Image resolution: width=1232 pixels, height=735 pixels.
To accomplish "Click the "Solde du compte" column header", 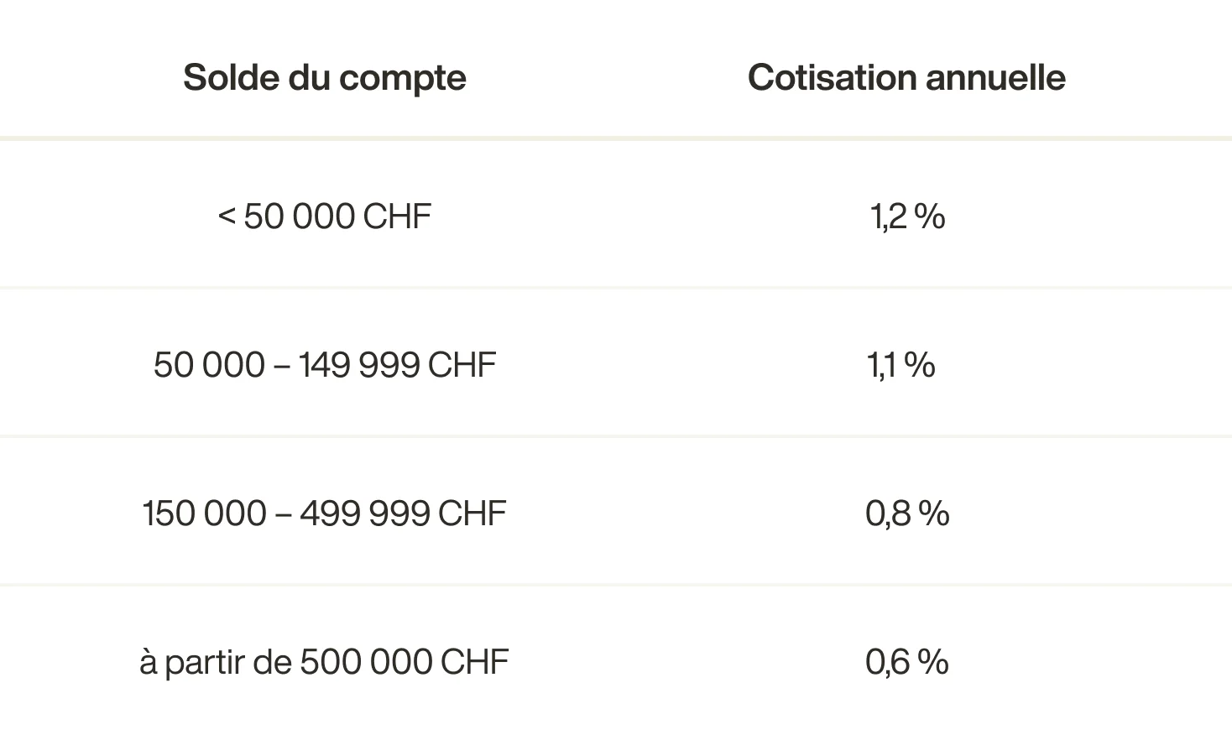I will point(324,78).
